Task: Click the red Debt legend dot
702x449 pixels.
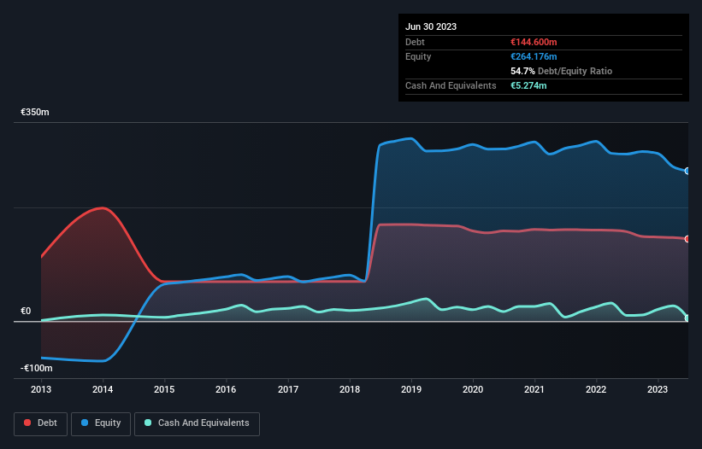Action: [27, 423]
